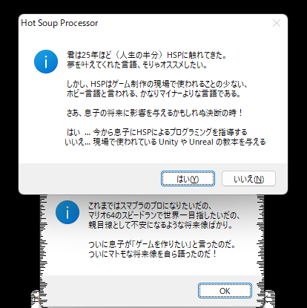The height and width of the screenshot is (308, 307).
Task: Click the line マリオ64のスピードランで世界一
Action: click(164, 215)
